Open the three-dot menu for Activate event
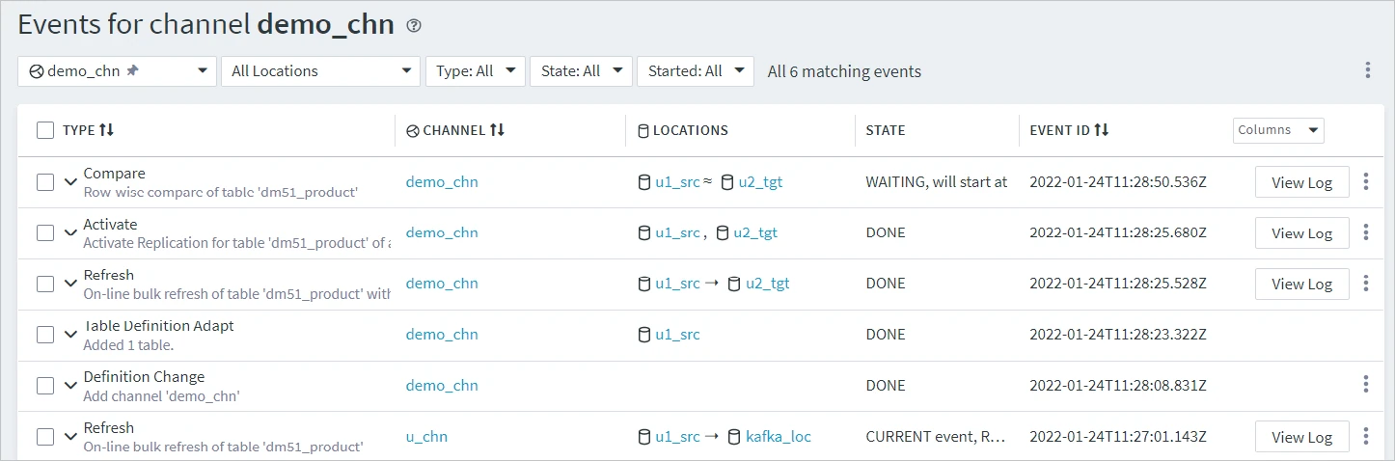The width and height of the screenshot is (1395, 461). 1366,232
